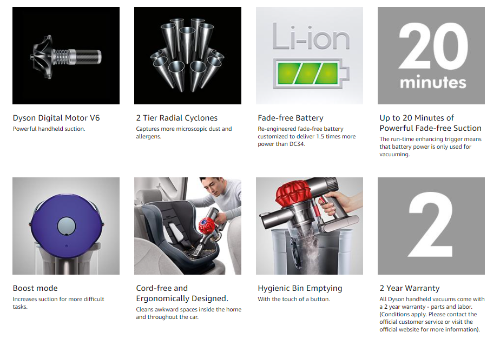Click the Increases suction description text
Image resolution: width=500 pixels, height=339 pixels.
[x=58, y=303]
